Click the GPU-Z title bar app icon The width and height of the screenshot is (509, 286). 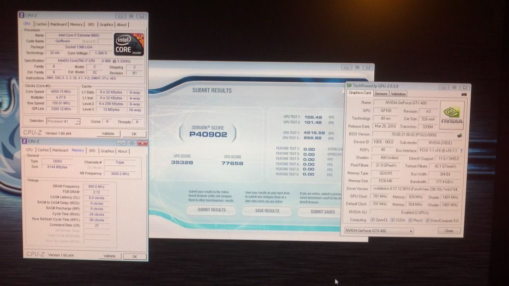(x=349, y=86)
